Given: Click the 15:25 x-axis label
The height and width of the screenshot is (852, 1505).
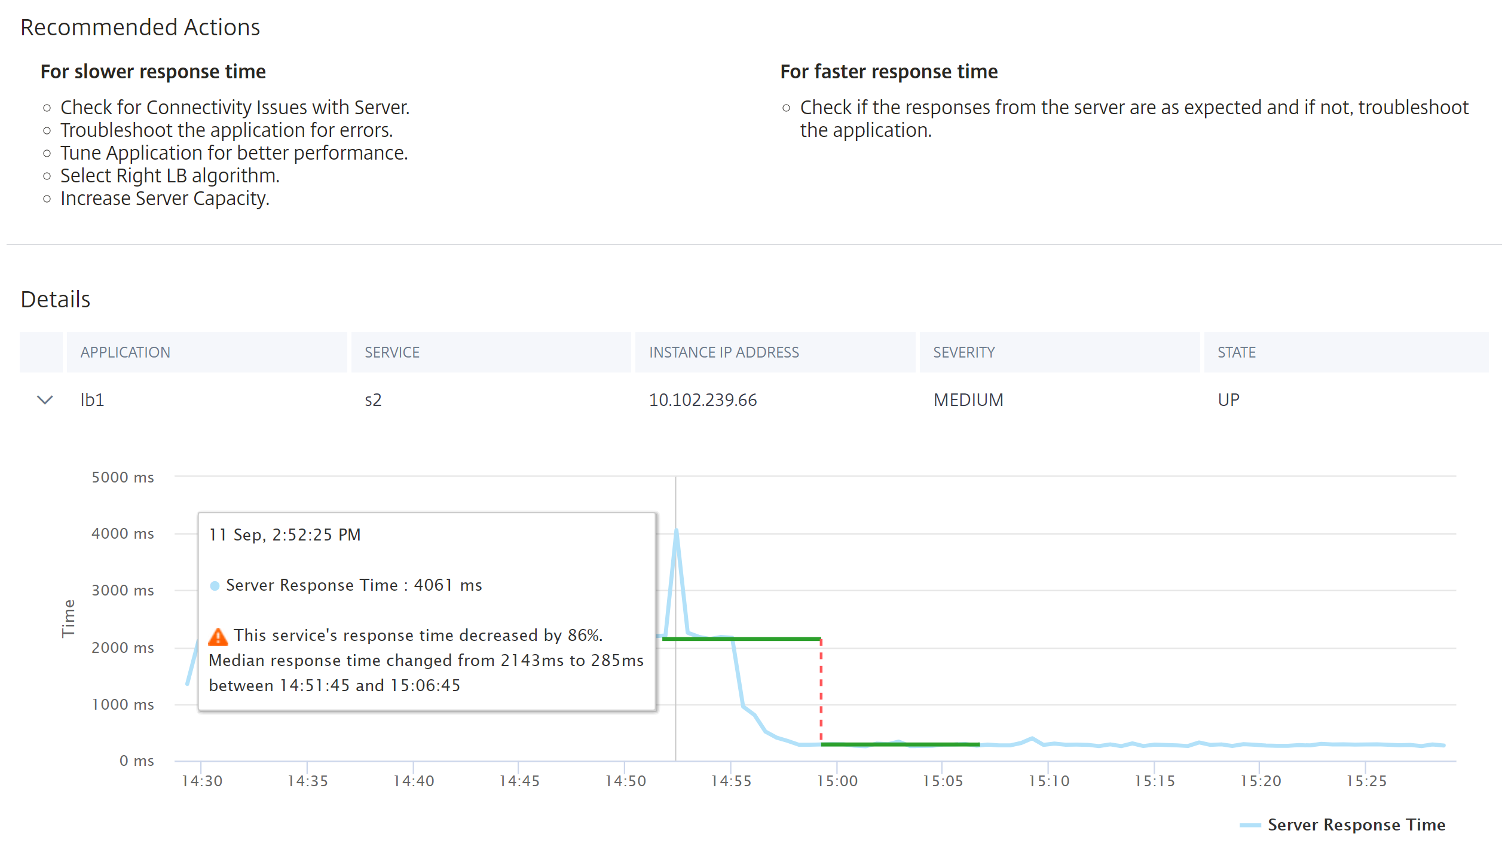Looking at the screenshot, I should 1366,781.
